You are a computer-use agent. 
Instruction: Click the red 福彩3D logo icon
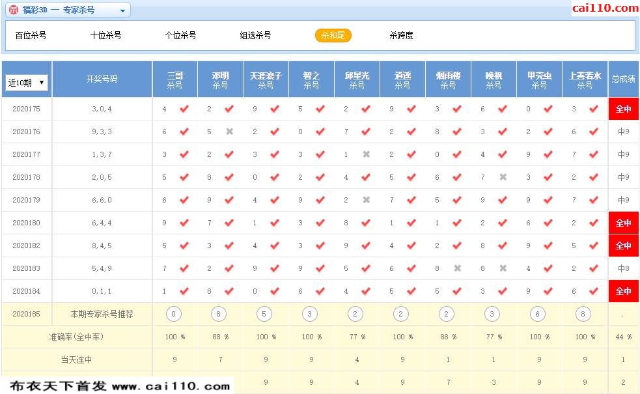coord(14,10)
